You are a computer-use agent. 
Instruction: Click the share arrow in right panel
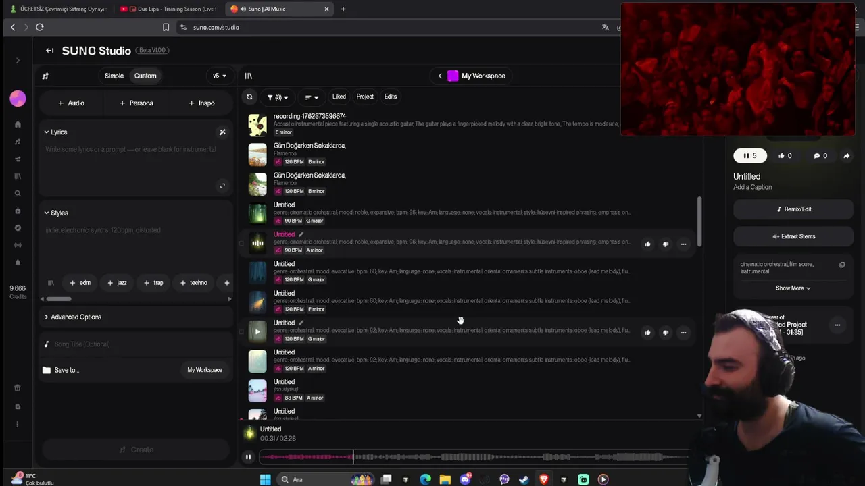point(846,156)
